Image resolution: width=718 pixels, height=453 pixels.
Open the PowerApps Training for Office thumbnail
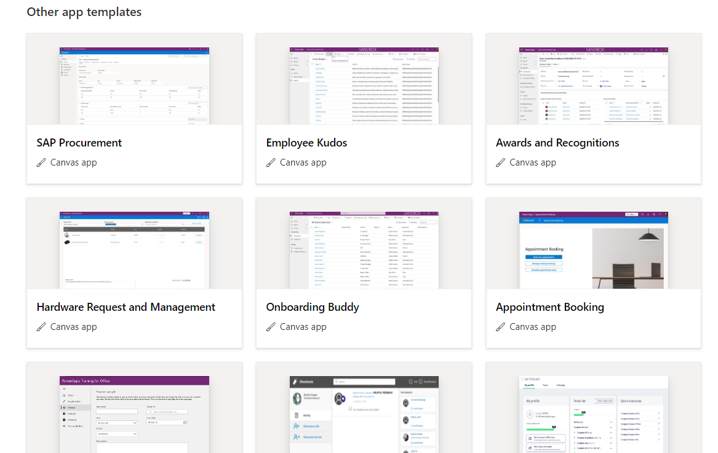[x=134, y=414]
